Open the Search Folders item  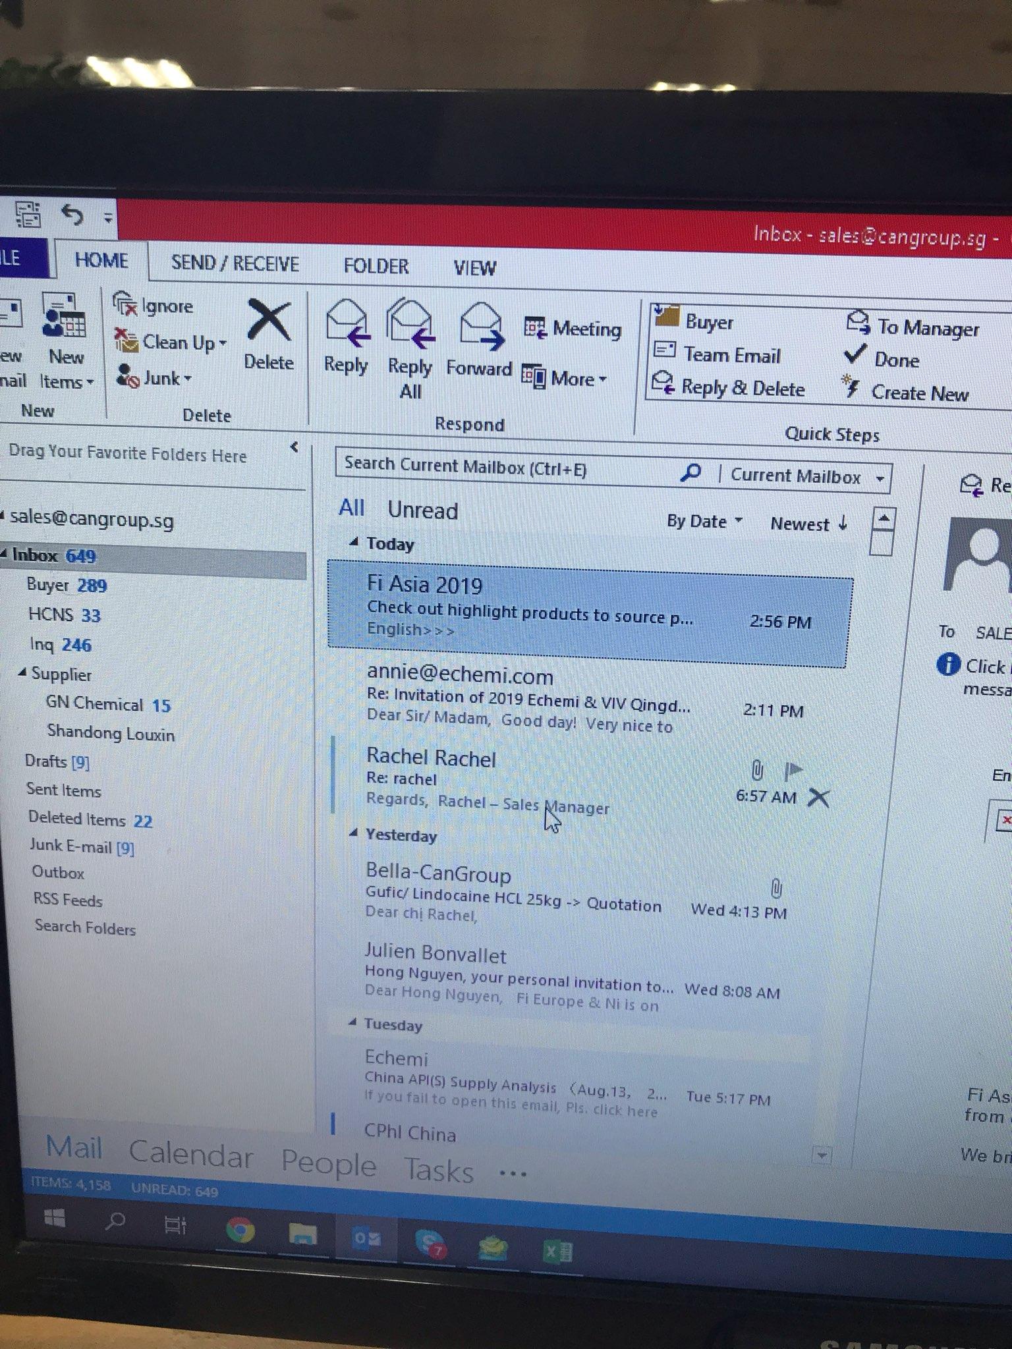pyautogui.click(x=85, y=927)
